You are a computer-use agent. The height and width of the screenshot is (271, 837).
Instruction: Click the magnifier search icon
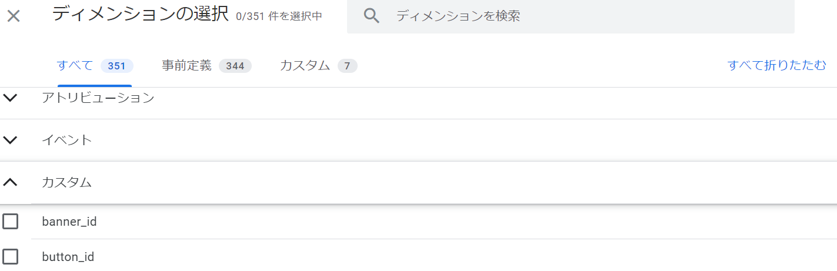tap(372, 16)
